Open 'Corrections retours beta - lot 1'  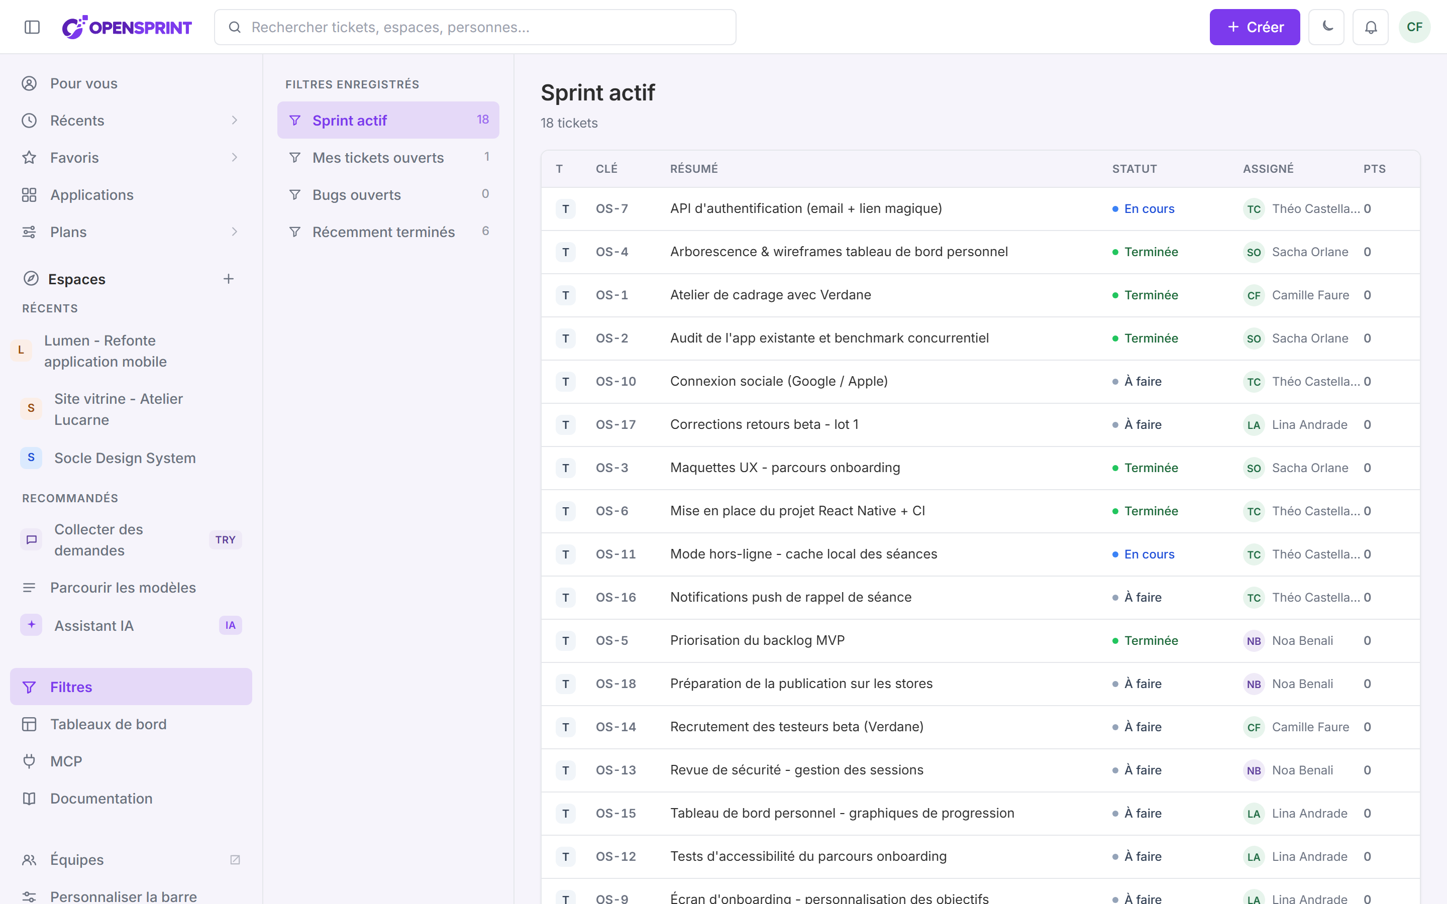pos(764,424)
